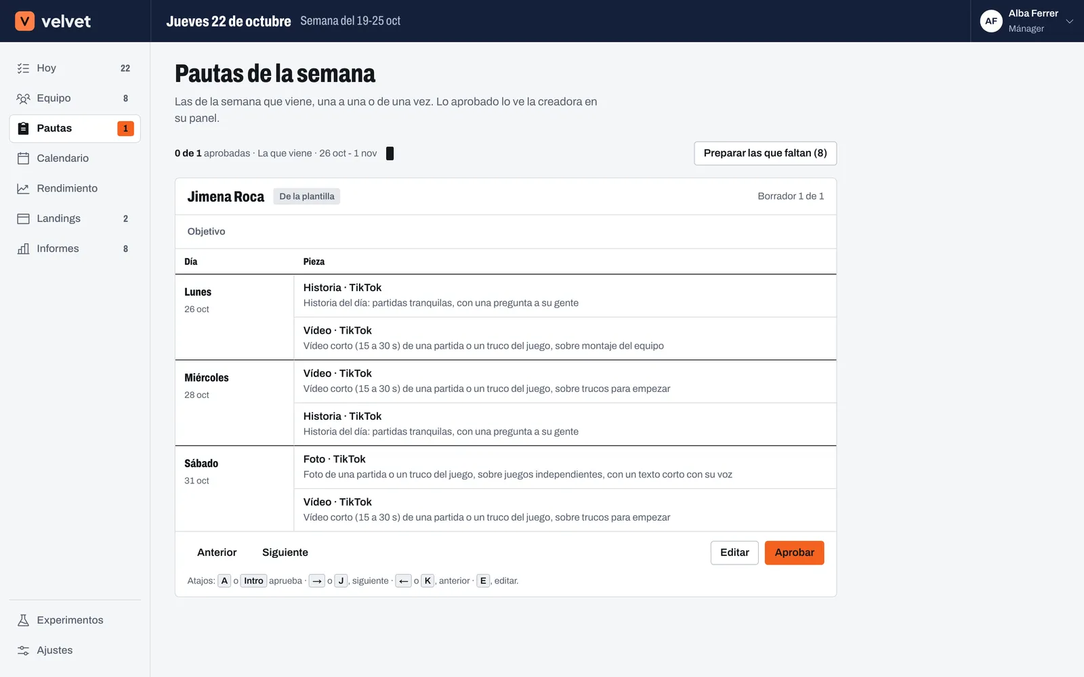Click the Objetivo row
The width and height of the screenshot is (1084, 677).
505,232
